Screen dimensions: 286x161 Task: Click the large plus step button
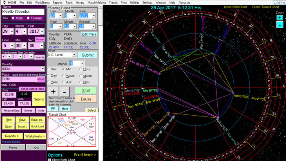53,92
